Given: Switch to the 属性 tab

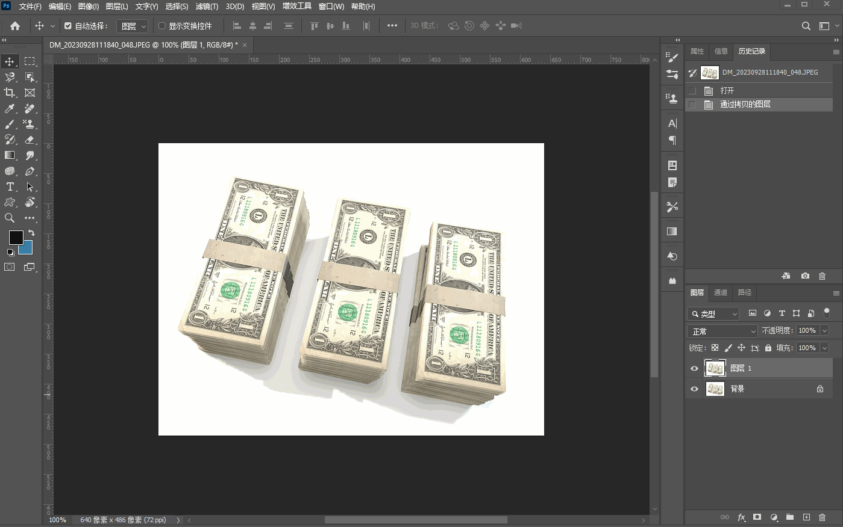Looking at the screenshot, I should [697, 51].
